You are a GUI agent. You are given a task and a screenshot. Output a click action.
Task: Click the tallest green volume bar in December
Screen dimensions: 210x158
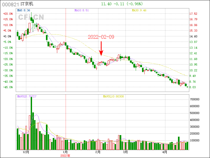pyautogui.click(x=31, y=123)
